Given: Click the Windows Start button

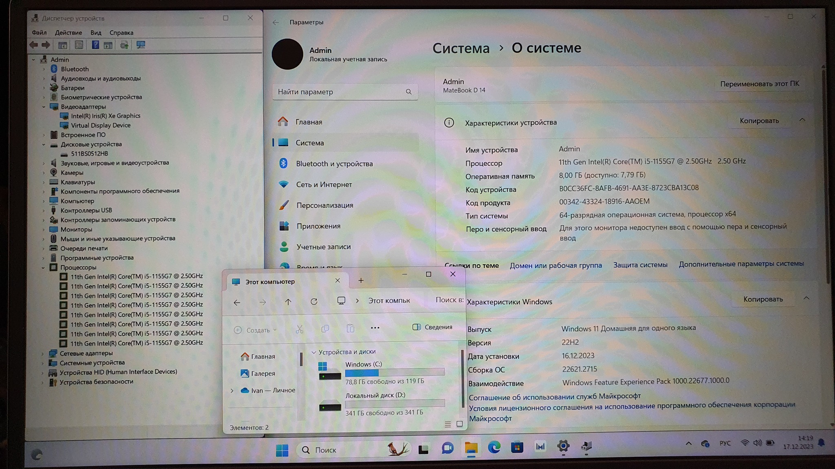Looking at the screenshot, I should (282, 450).
